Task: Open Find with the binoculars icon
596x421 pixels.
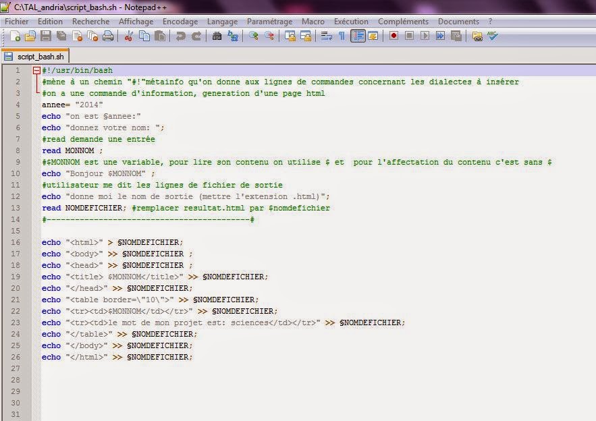Action: pos(217,36)
